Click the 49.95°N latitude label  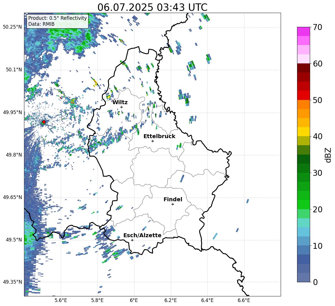[x=12, y=112]
